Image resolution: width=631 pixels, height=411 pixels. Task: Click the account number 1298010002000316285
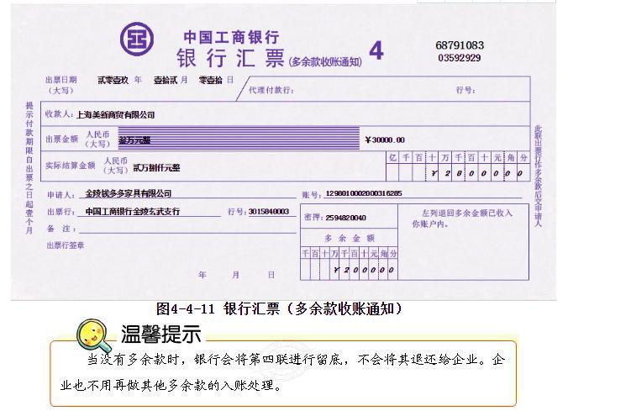click(363, 193)
